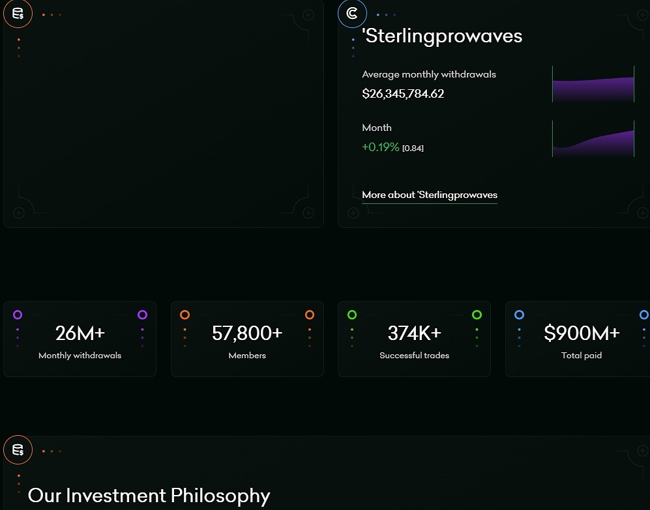Click the Month growth purple chart
The image size is (650, 510).
[x=593, y=139]
